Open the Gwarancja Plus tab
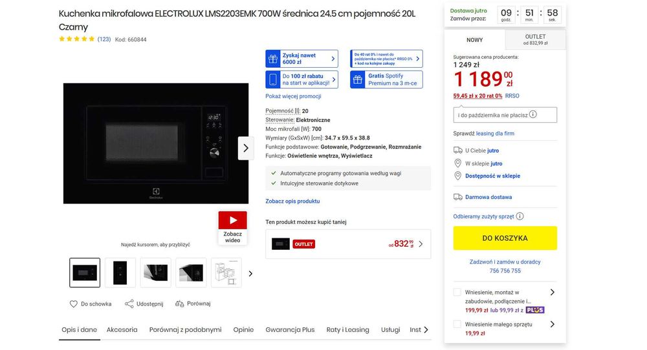Screen dimensions: 647x350 pos(290,330)
